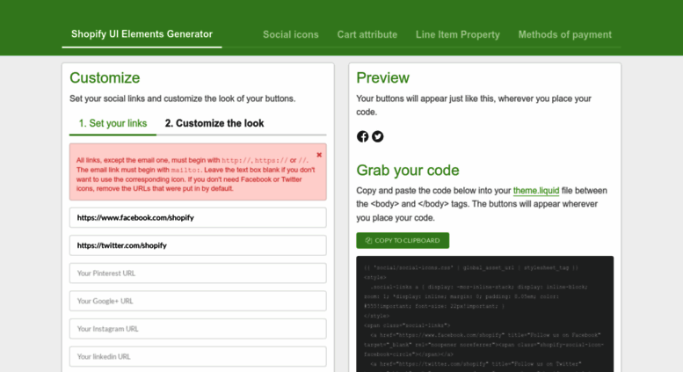Select the 'Set your links' tab

pyautogui.click(x=113, y=123)
